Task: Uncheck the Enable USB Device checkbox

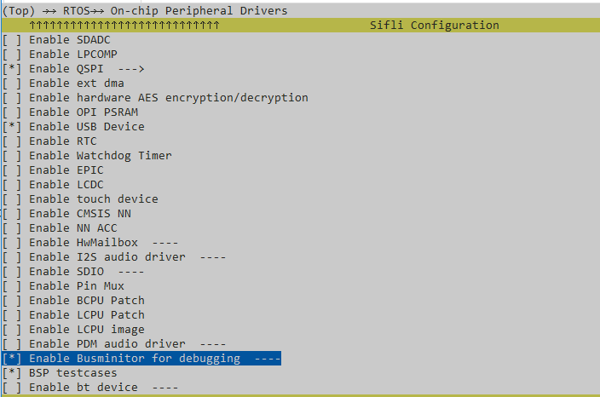Action: (12, 126)
